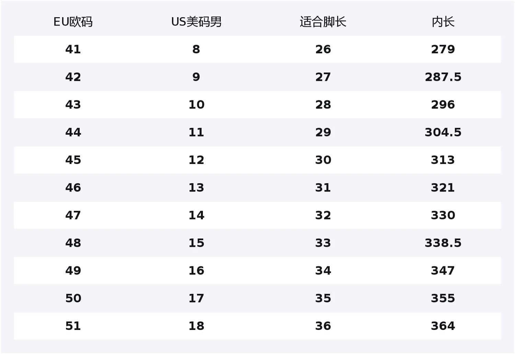Screen dimensions: 515x354
Task: Select foot length 31 cell
Action: (323, 188)
